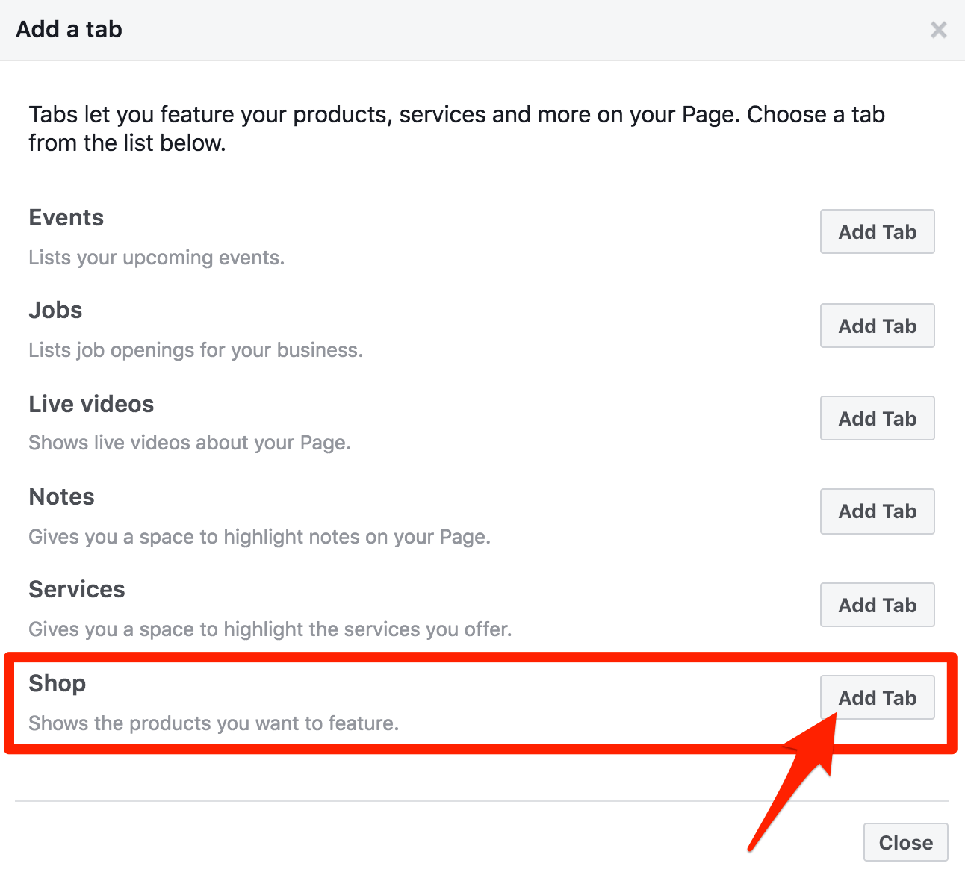
Task: Add the Services tab
Action: 877,605
